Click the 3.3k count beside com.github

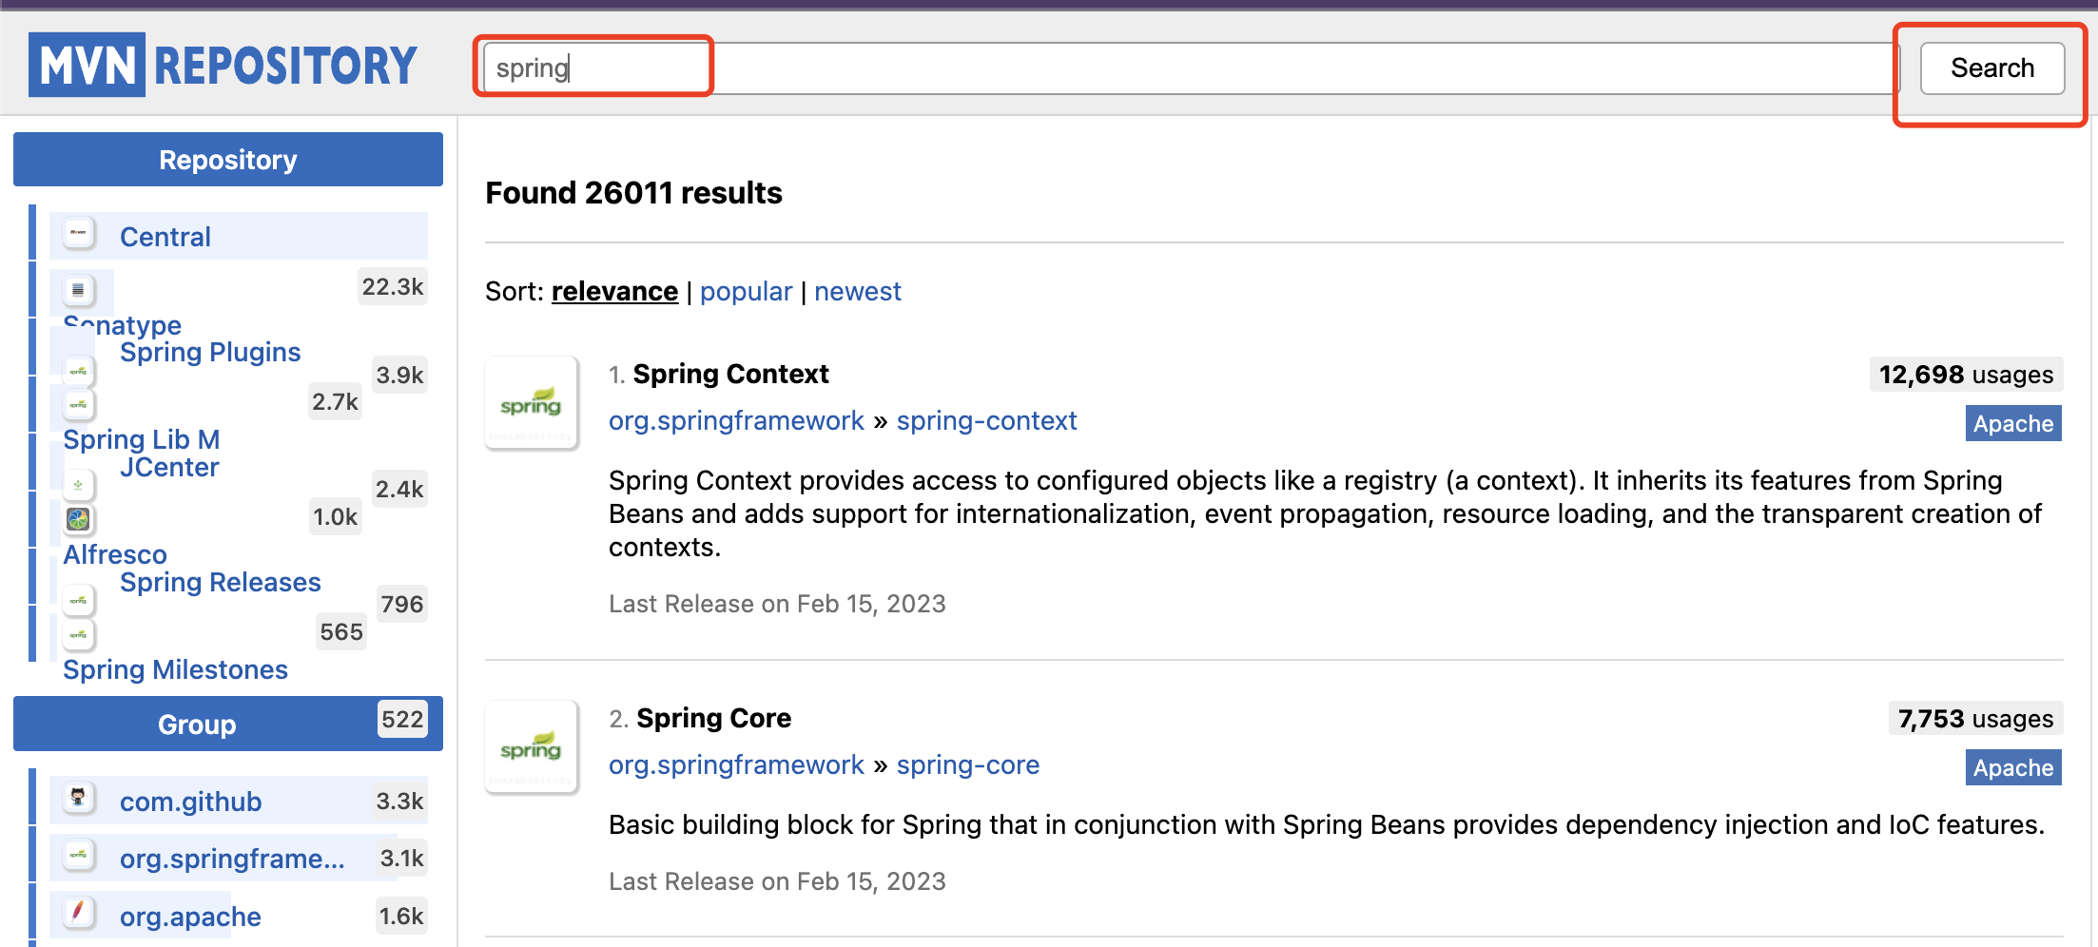(x=399, y=802)
